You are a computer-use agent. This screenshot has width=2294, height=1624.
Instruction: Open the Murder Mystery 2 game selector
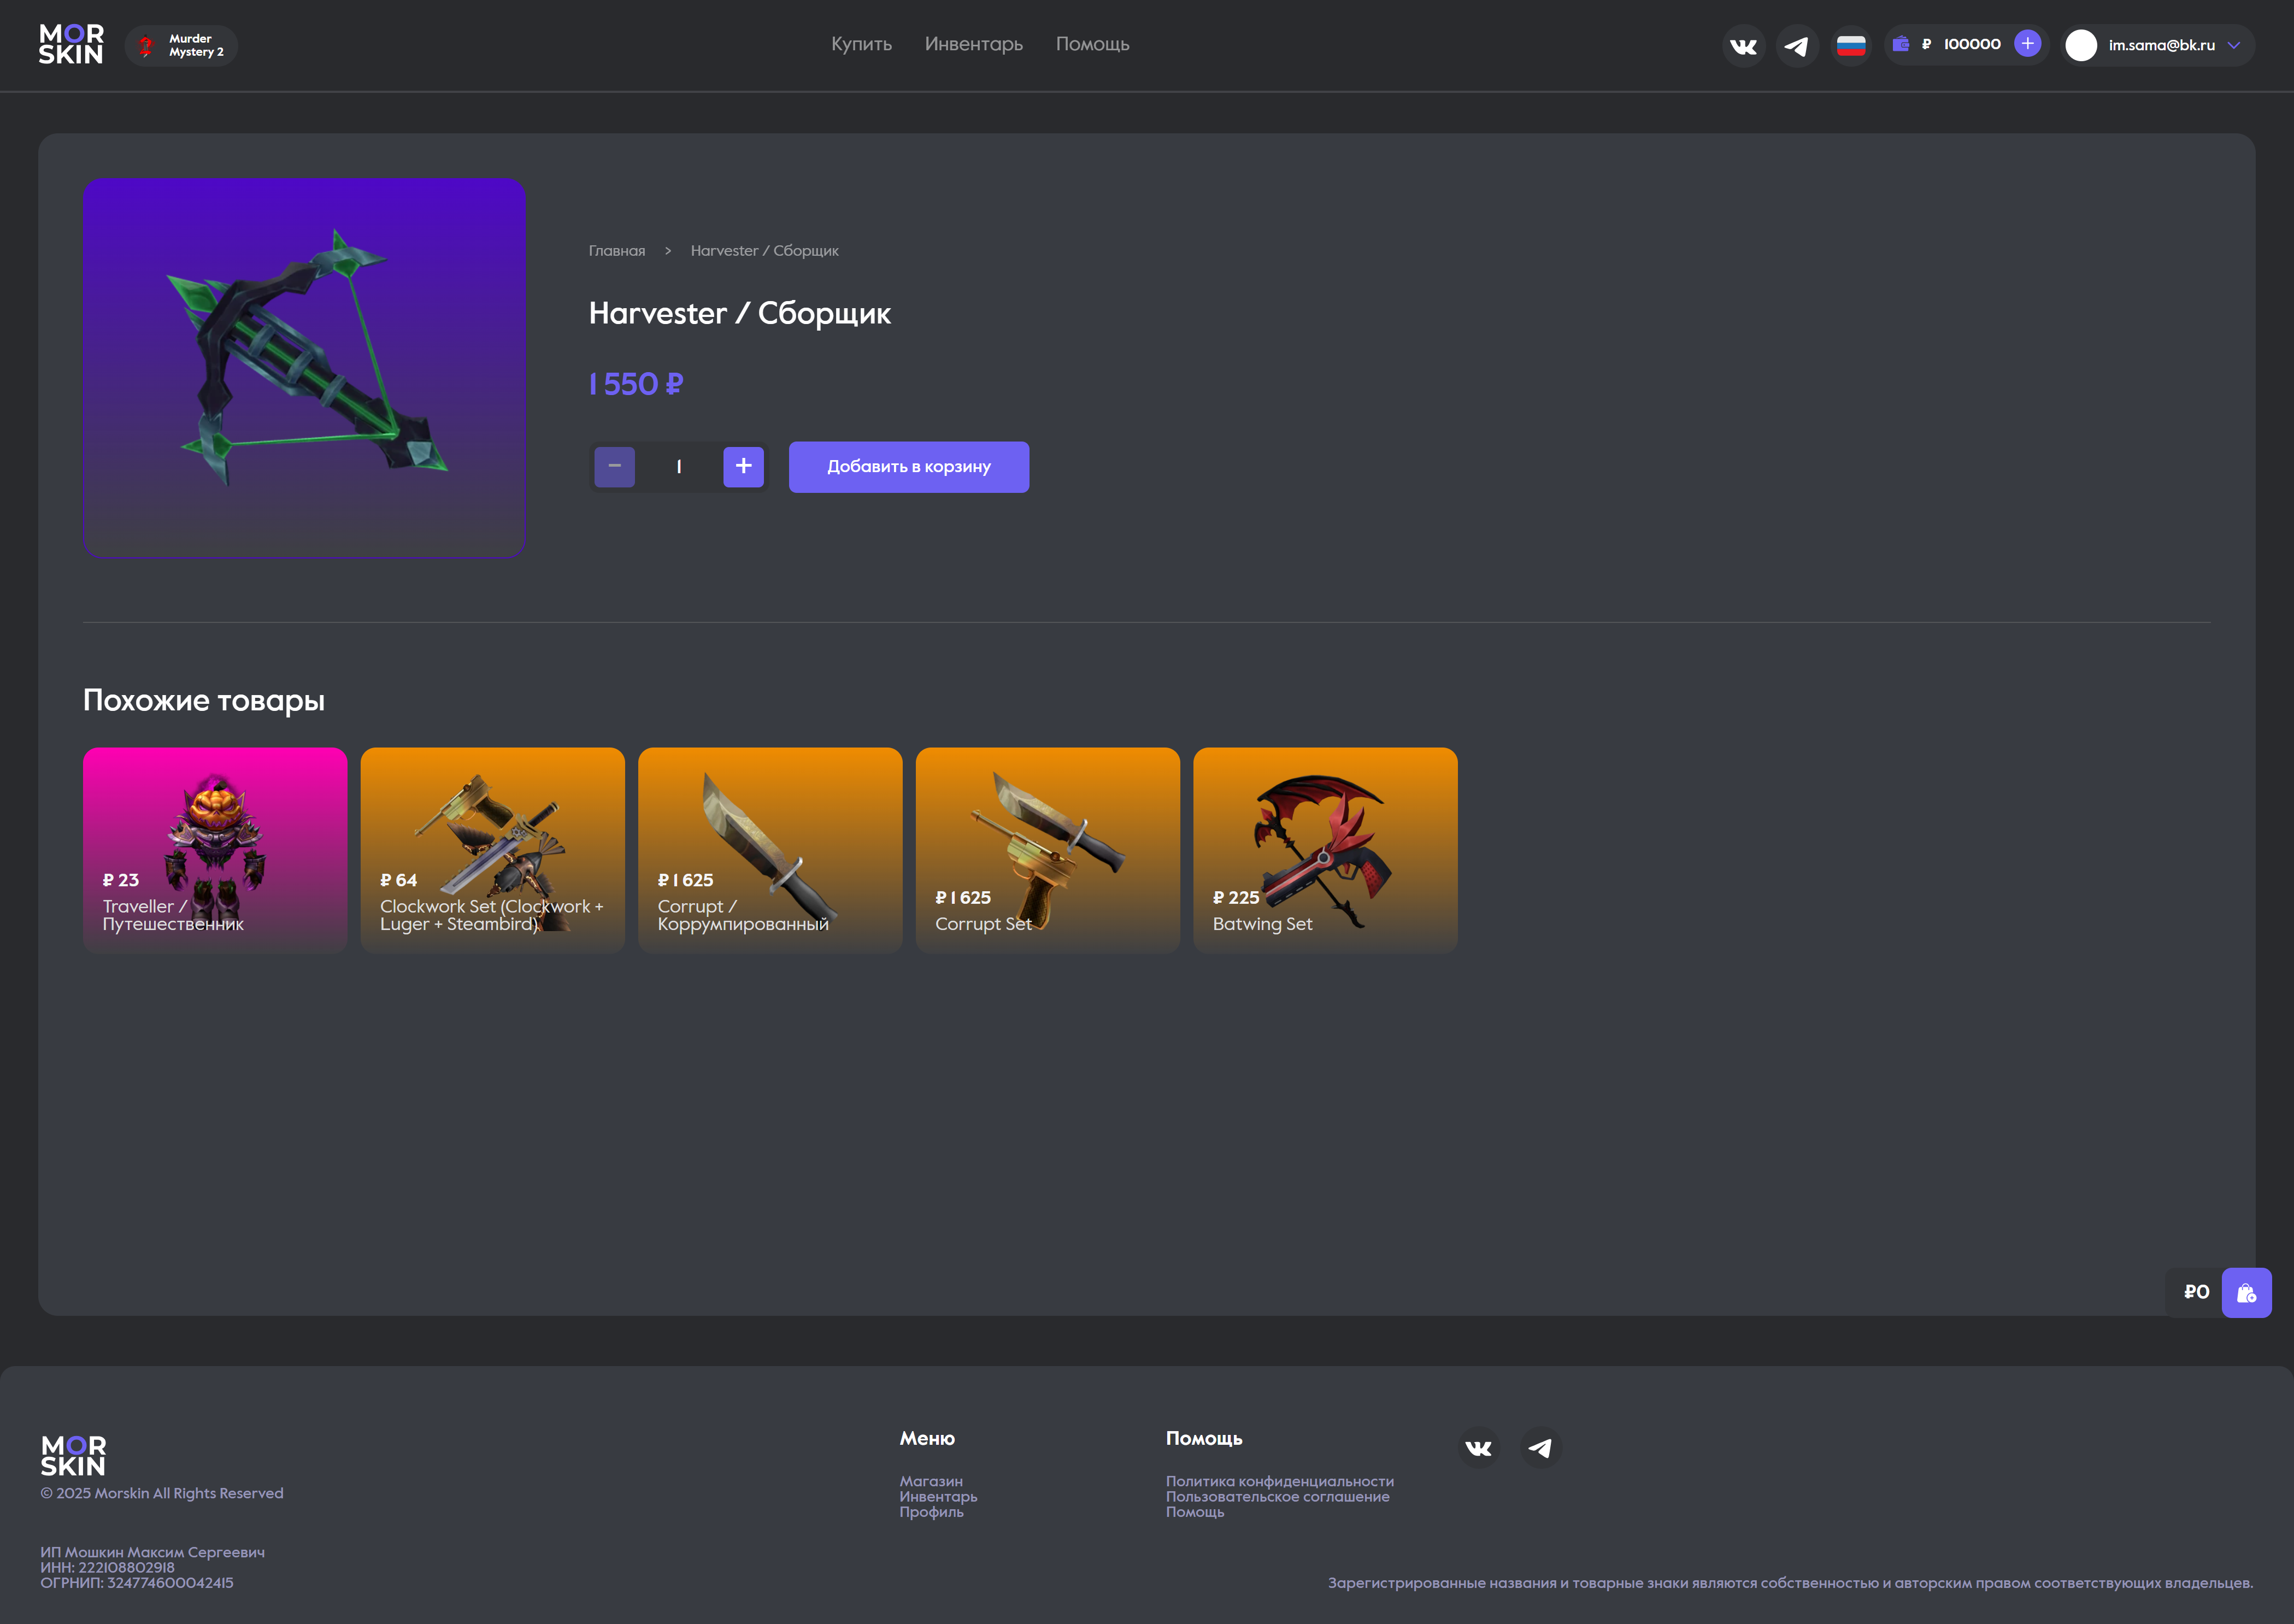[181, 46]
